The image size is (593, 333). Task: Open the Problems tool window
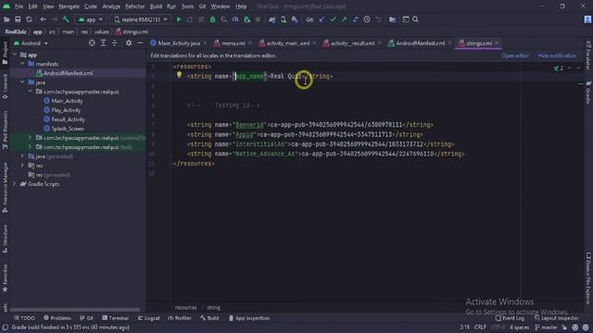click(57, 318)
